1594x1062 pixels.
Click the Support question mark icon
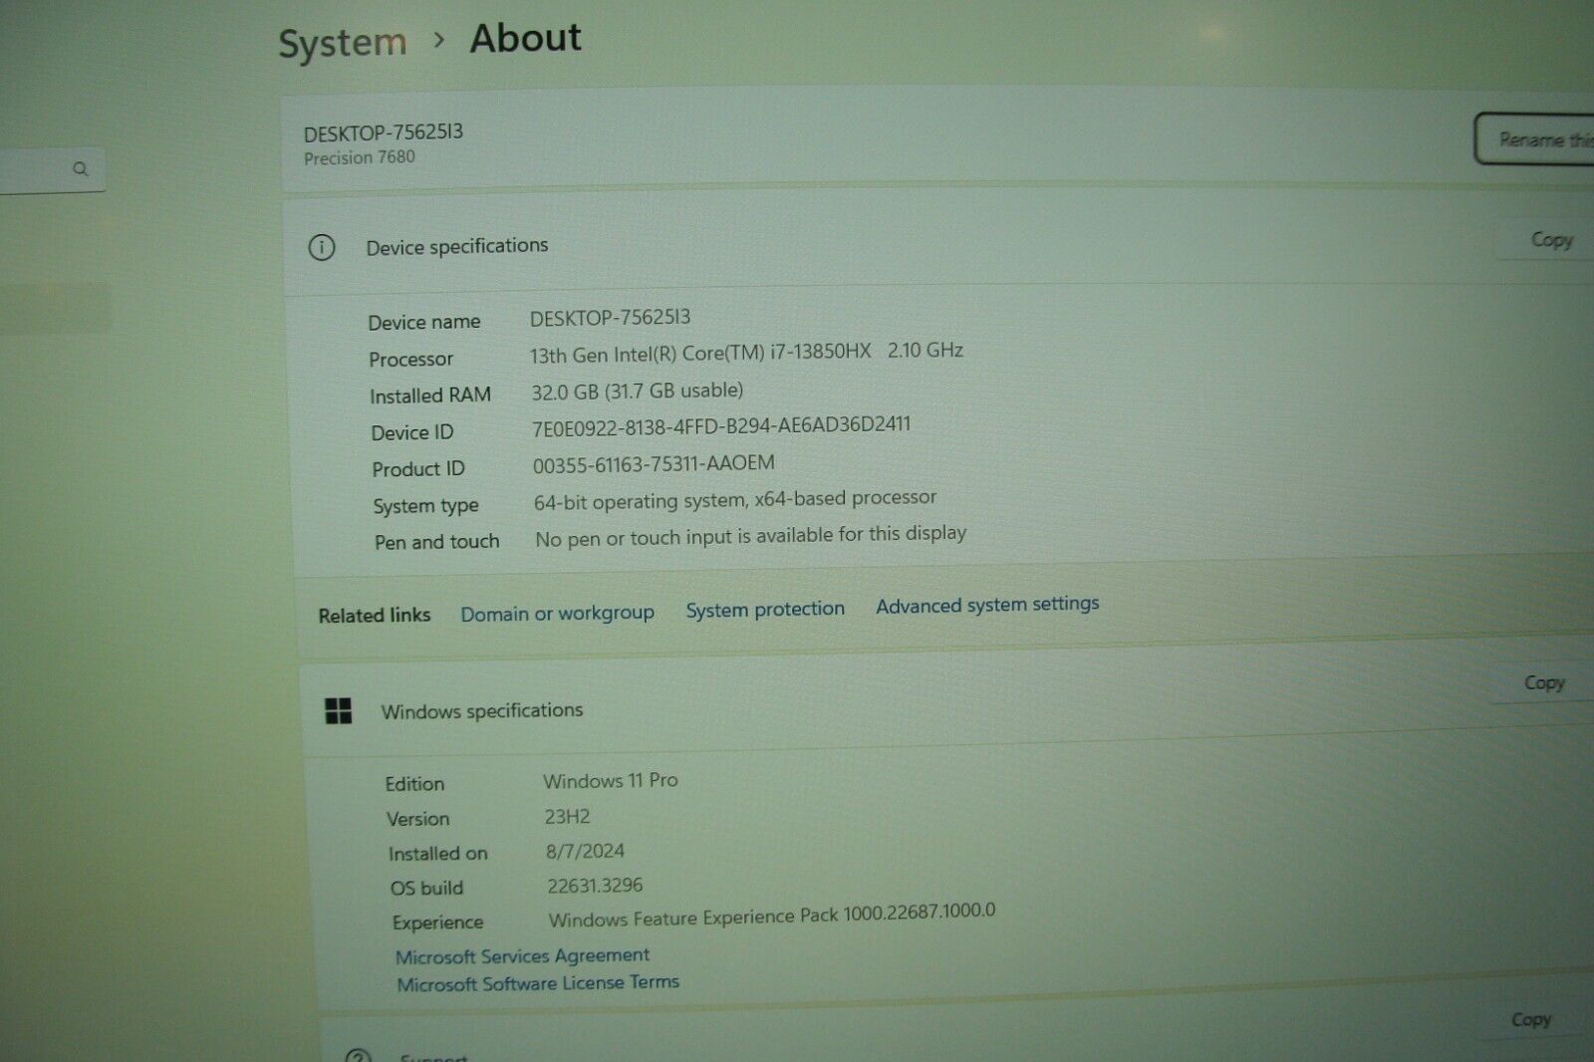(x=358, y=1055)
